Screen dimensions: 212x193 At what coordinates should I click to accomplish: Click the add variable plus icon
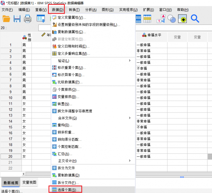[x=182, y=19]
